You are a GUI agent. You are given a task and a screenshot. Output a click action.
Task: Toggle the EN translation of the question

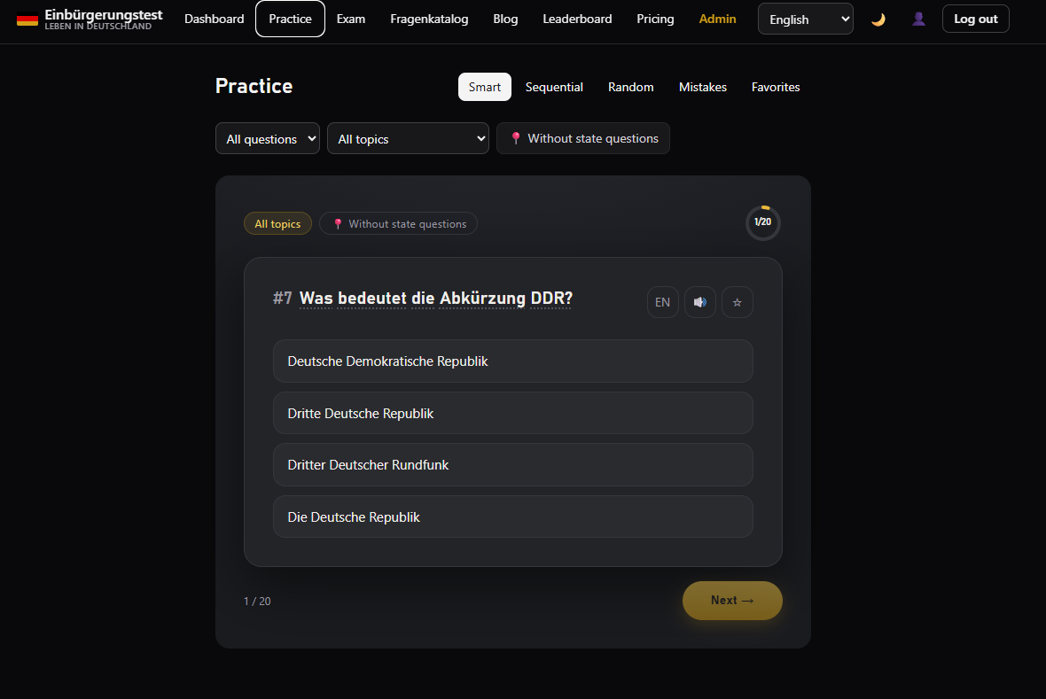662,302
